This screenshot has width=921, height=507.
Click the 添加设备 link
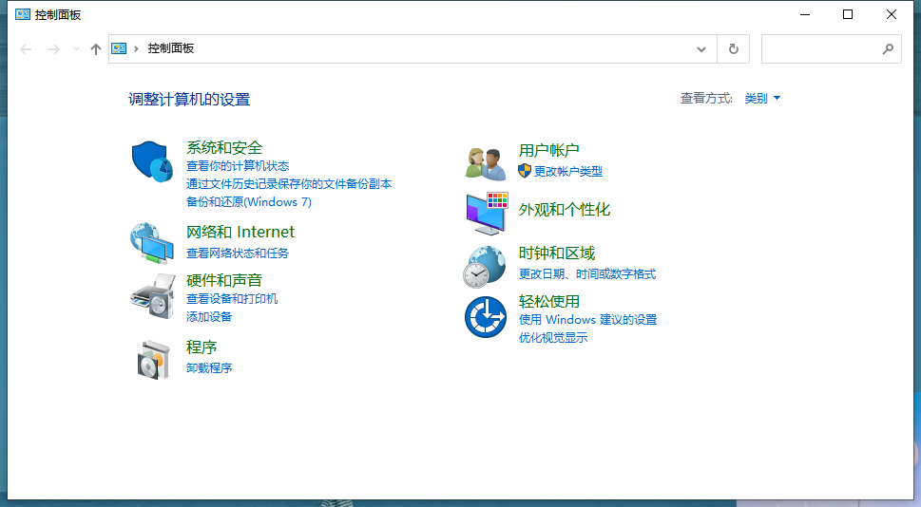209,317
